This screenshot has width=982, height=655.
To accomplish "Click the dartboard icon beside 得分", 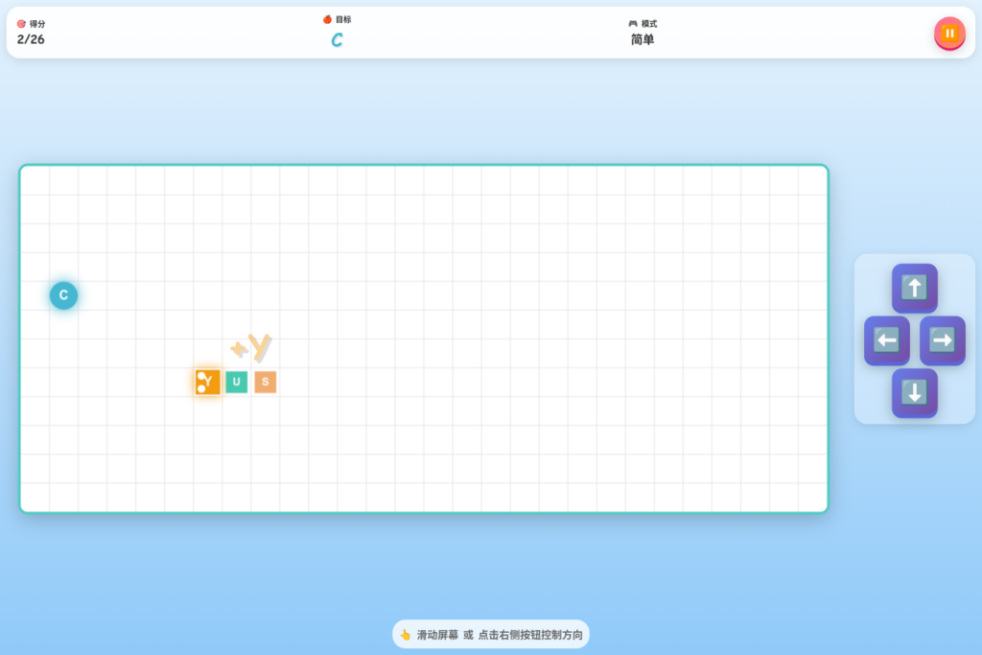I will (x=21, y=24).
